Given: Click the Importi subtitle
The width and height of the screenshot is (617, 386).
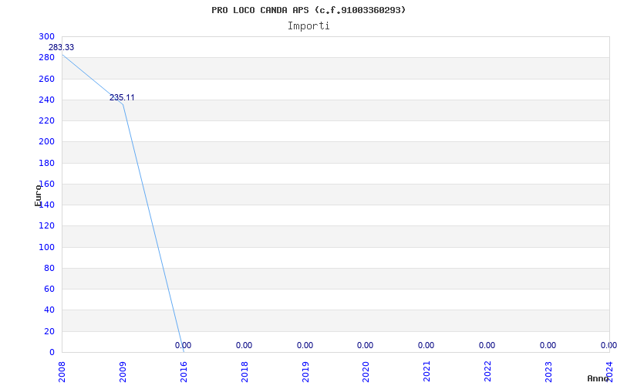Looking at the screenshot, I should pyautogui.click(x=308, y=26).
